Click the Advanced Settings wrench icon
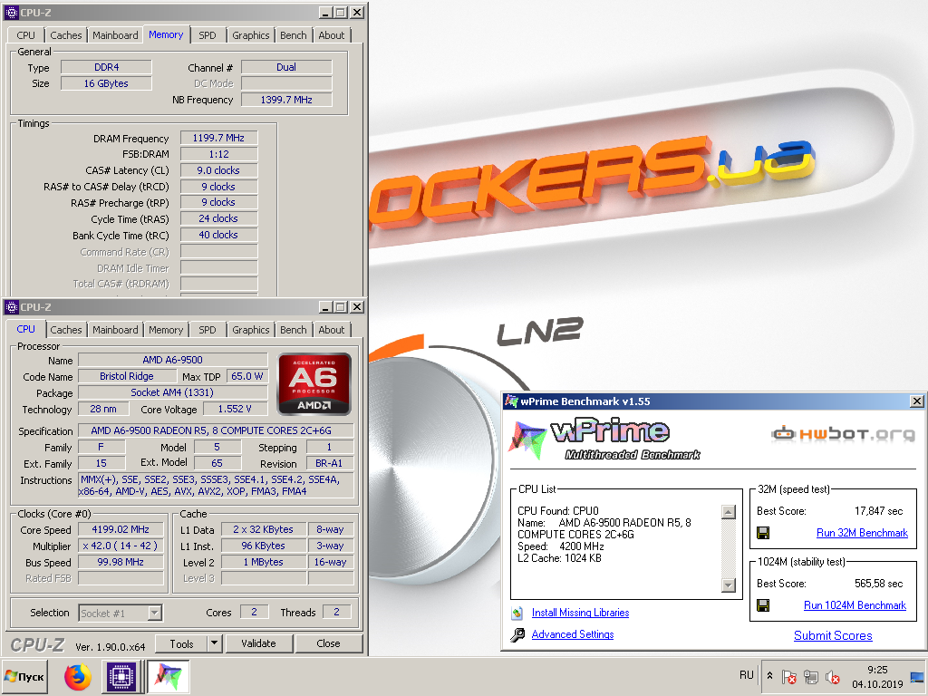Image resolution: width=928 pixels, height=696 pixels. pyautogui.click(x=517, y=634)
